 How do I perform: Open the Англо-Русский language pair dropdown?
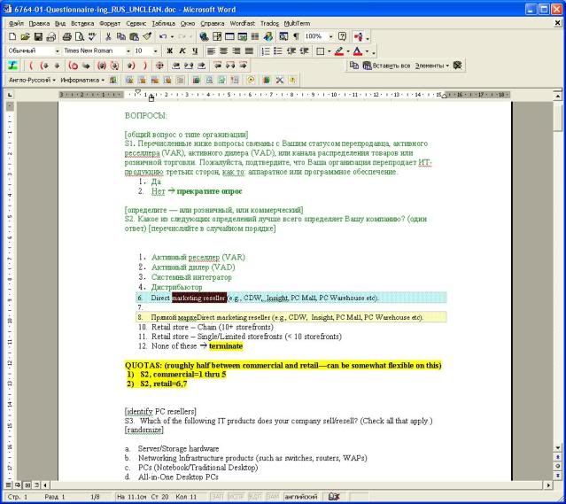[x=32, y=80]
